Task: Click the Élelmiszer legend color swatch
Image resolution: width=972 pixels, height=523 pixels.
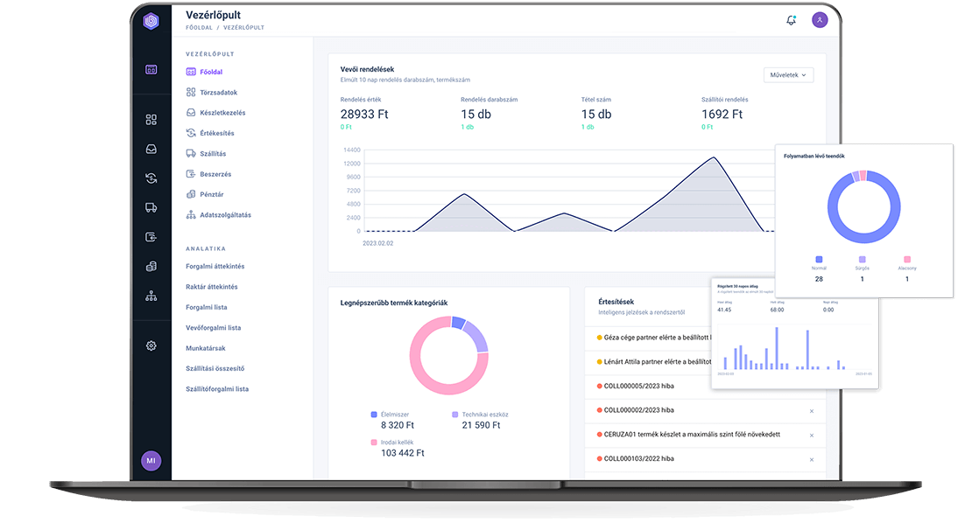Action: point(374,415)
